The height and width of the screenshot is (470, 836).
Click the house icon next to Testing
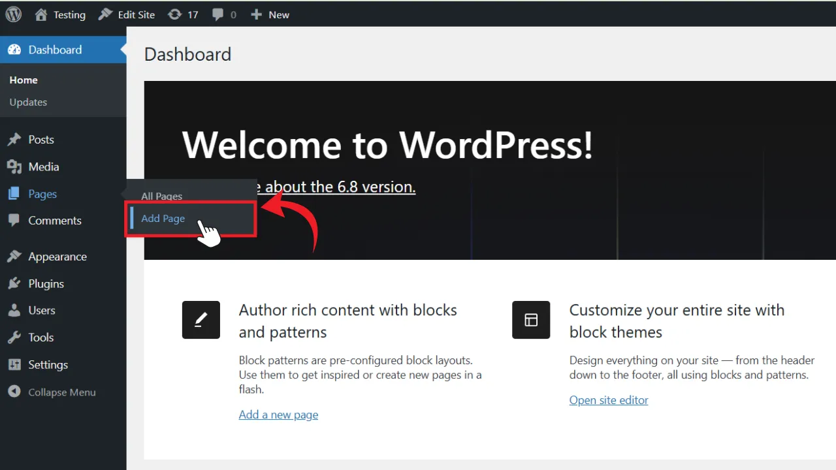click(x=40, y=14)
